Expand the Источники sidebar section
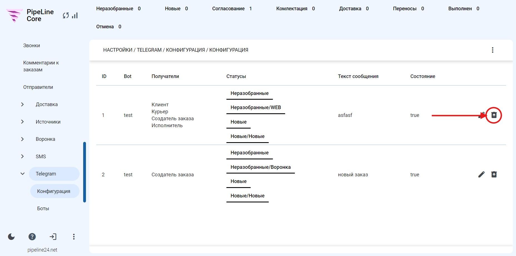 pos(23,122)
